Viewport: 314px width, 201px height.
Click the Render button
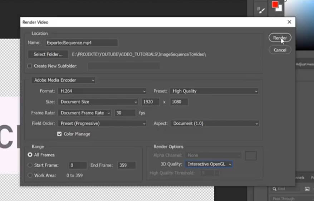tap(280, 38)
